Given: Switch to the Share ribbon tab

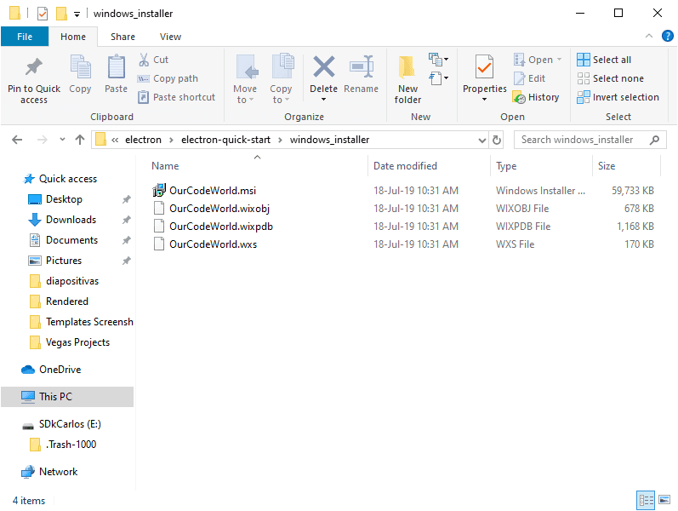Looking at the screenshot, I should (x=122, y=37).
